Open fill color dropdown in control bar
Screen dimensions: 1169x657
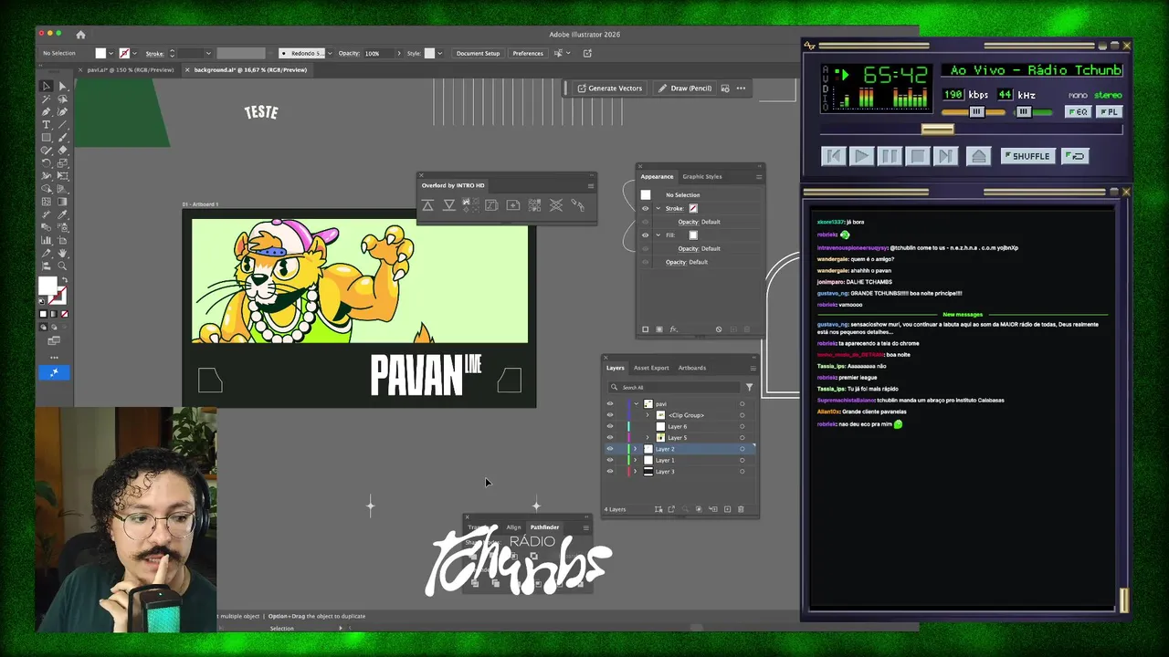pyautogui.click(x=111, y=53)
